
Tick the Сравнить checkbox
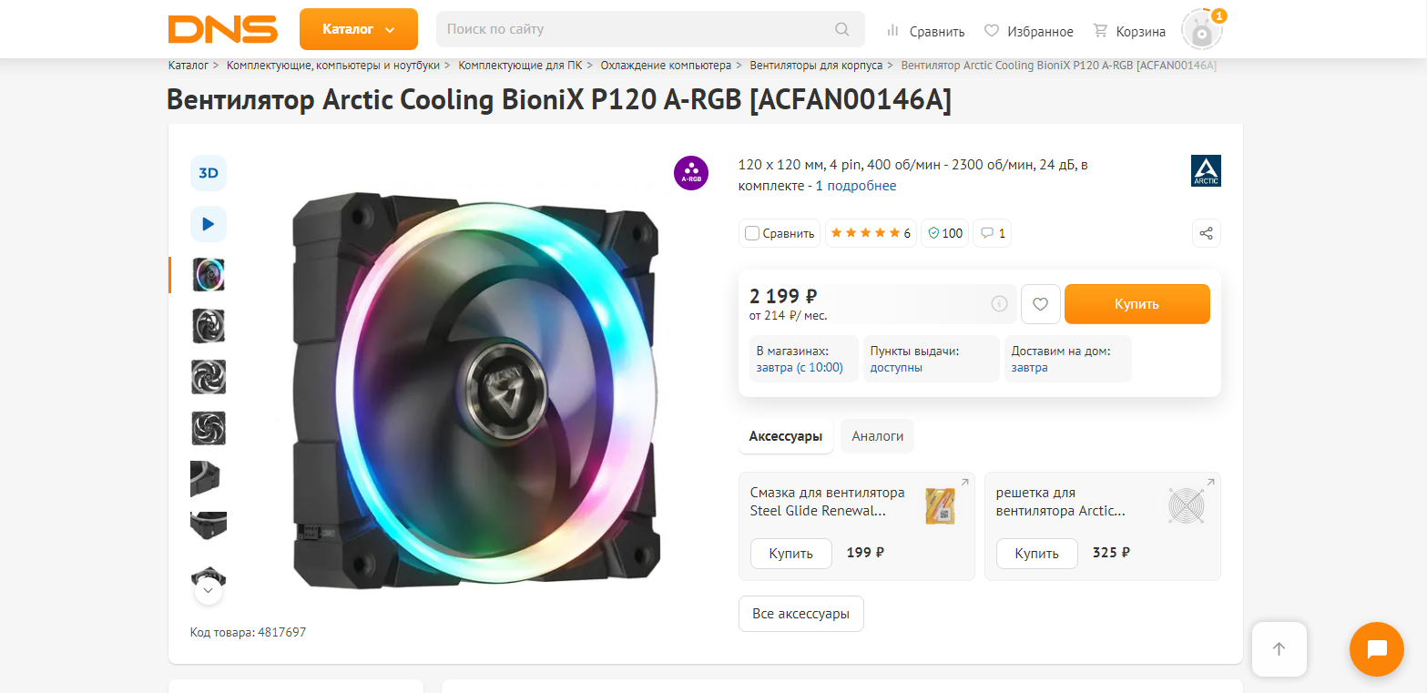coord(752,233)
